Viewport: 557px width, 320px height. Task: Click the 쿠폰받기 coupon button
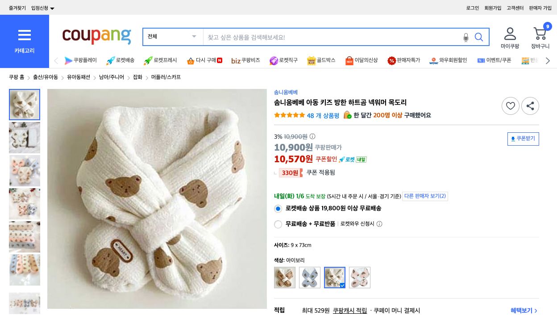tap(523, 139)
